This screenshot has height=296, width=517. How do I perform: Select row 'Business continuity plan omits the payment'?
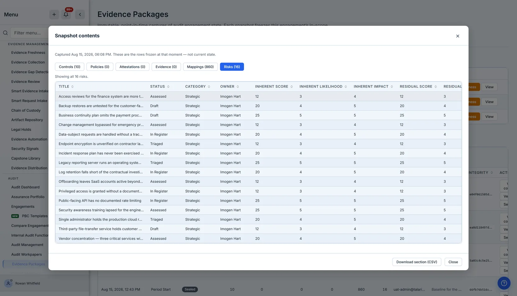tap(258, 116)
